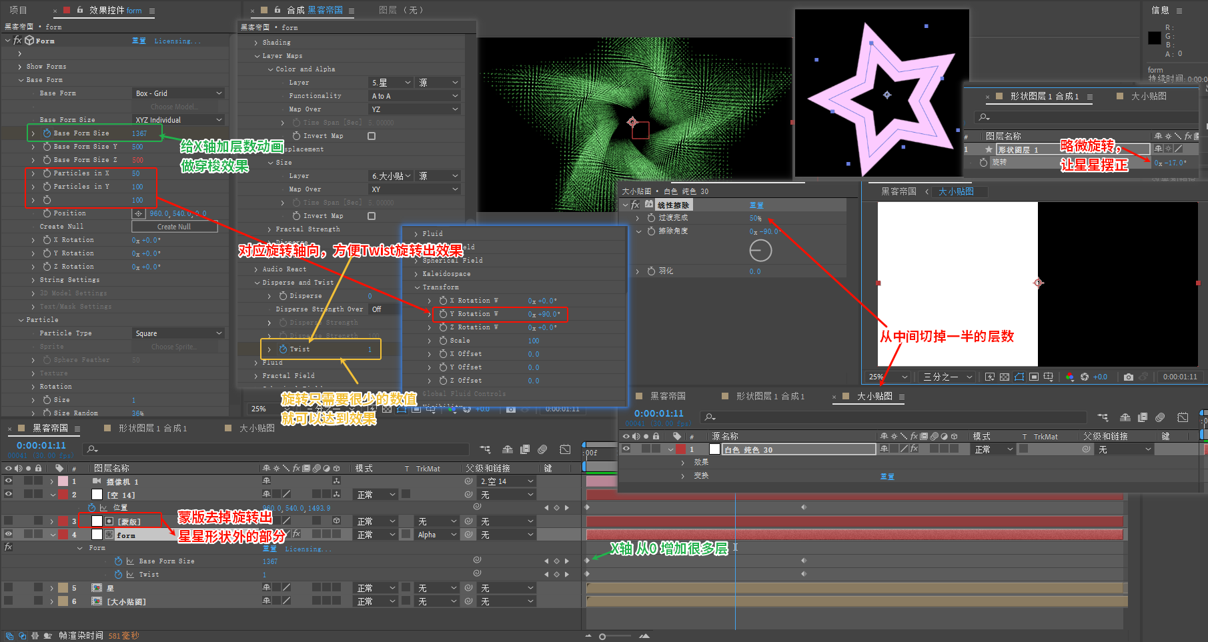Open the Particle Type dropdown Square
The image size is (1208, 642).
178,333
